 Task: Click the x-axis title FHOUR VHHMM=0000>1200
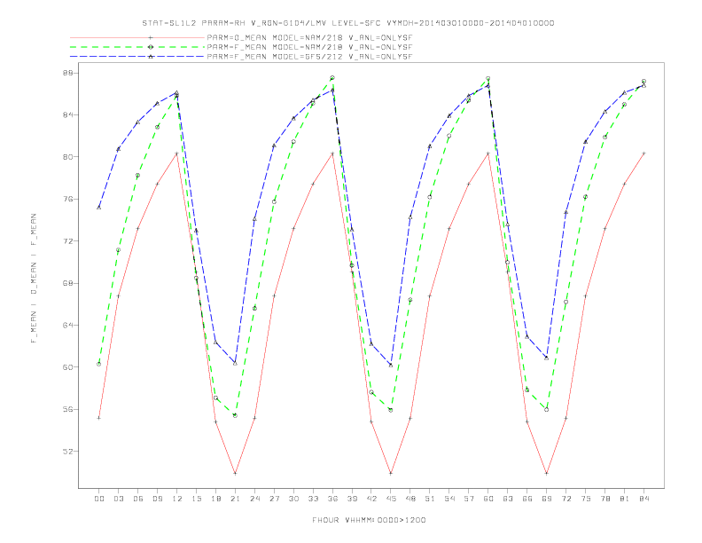(369, 520)
